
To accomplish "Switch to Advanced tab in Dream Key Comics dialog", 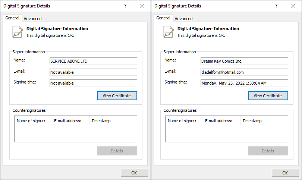I will tap(184, 18).
